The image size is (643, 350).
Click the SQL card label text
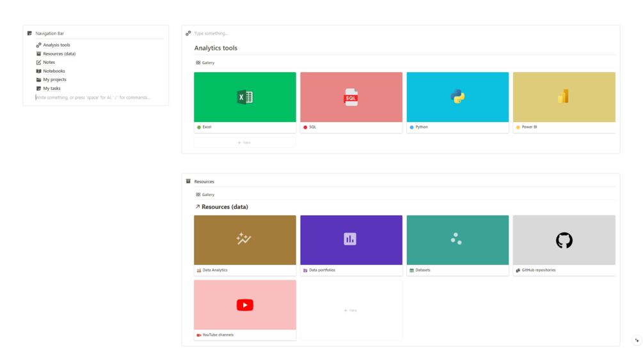(x=312, y=127)
